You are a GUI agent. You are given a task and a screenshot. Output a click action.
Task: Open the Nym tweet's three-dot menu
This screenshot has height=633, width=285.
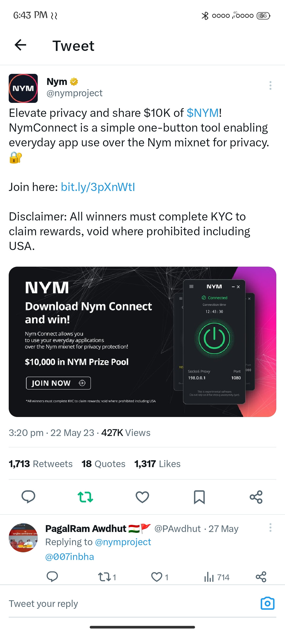tap(270, 85)
